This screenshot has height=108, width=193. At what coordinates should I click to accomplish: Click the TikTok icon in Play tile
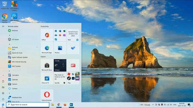[69, 78]
